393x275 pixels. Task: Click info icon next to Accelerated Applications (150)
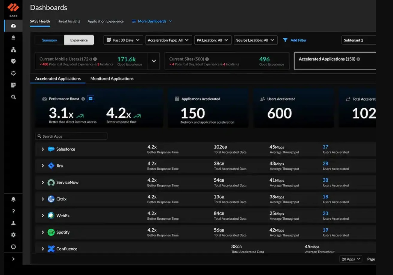coord(358,59)
